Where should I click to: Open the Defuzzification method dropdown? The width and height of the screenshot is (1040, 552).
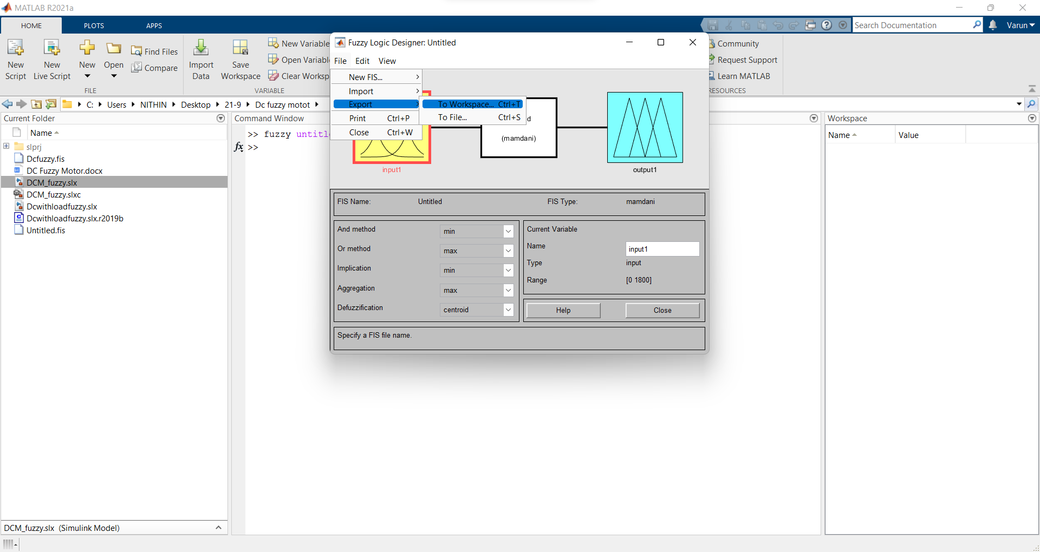(x=477, y=310)
